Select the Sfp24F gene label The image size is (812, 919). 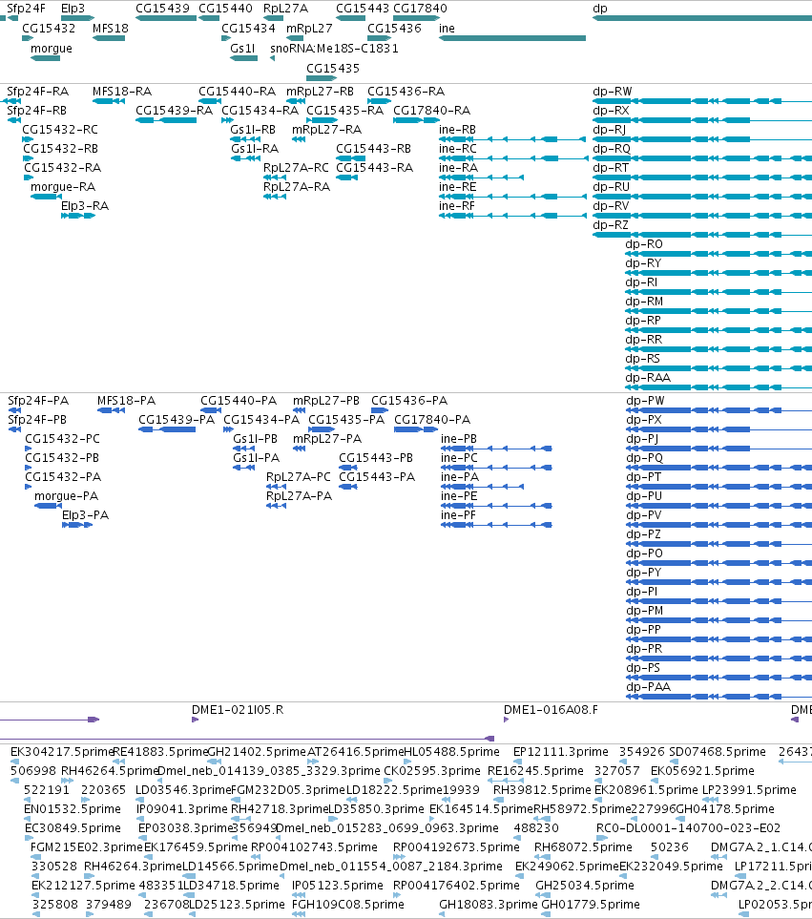pyautogui.click(x=26, y=9)
